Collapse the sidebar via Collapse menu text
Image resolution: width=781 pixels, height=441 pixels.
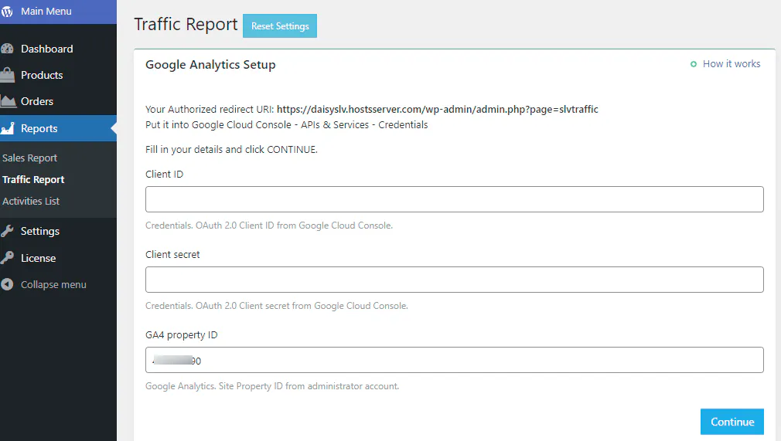(53, 284)
